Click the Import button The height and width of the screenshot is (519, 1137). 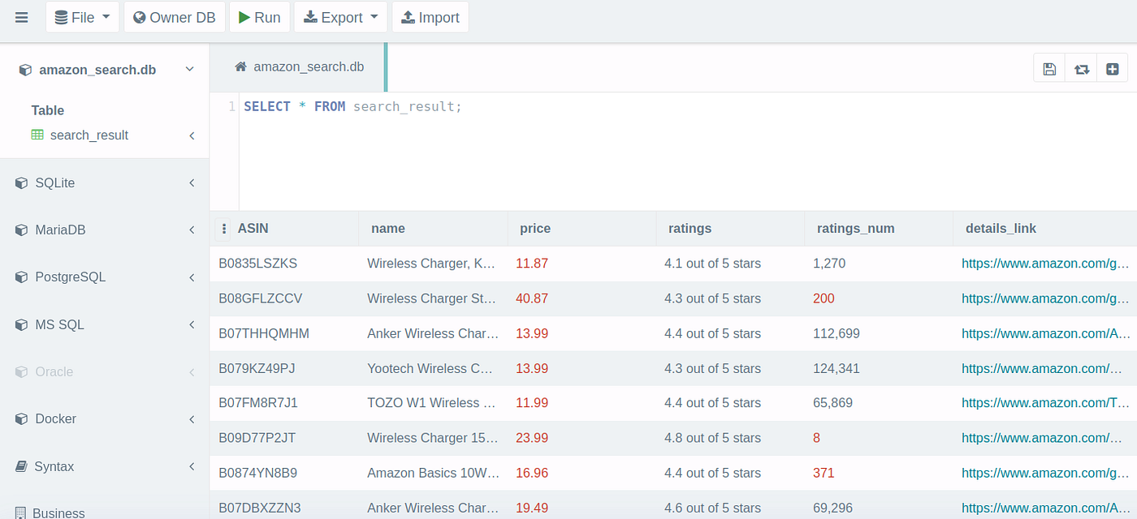(430, 16)
